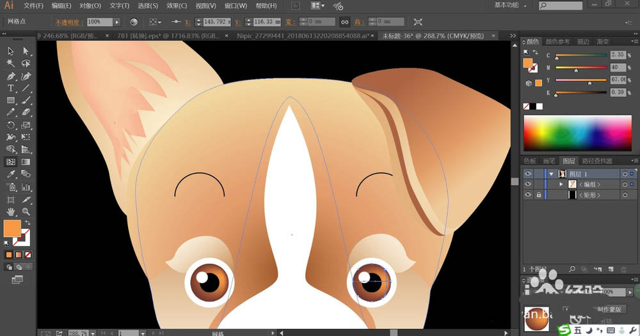The image size is (640, 336).
Task: Open the 效果(C) menu
Action: coord(177,6)
